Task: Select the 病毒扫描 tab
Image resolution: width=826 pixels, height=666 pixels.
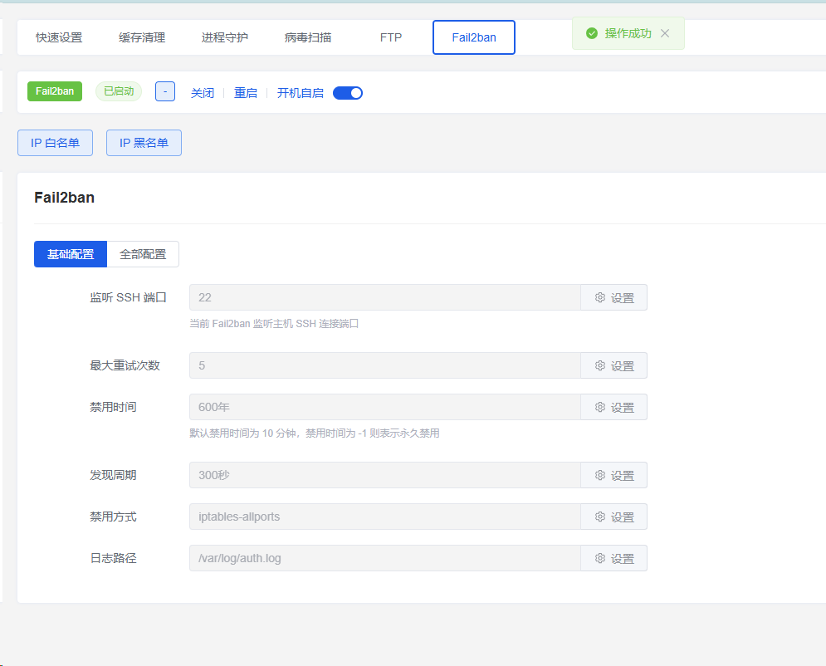Action: pos(308,37)
